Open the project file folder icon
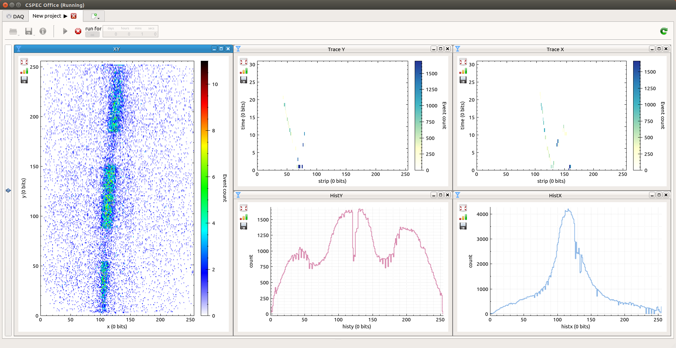The width and height of the screenshot is (676, 348). [13, 31]
